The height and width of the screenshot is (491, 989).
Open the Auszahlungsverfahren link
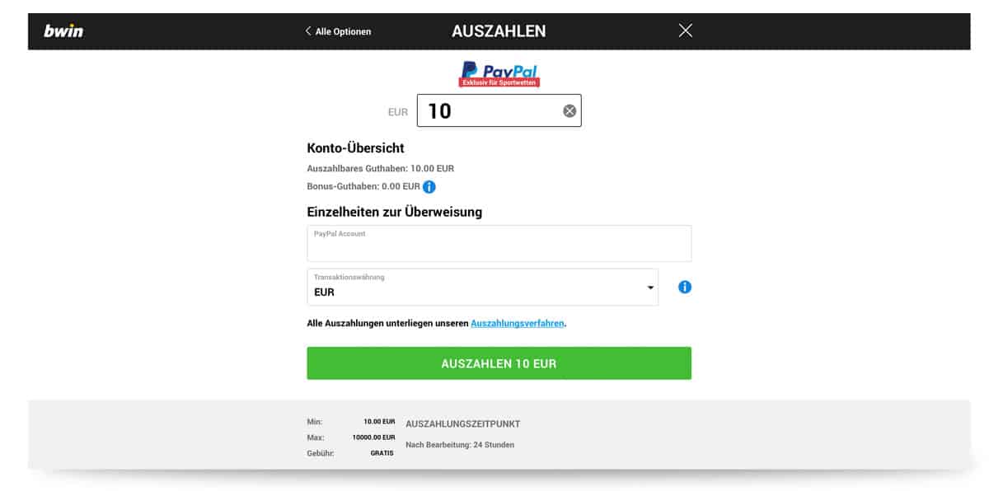[518, 324]
